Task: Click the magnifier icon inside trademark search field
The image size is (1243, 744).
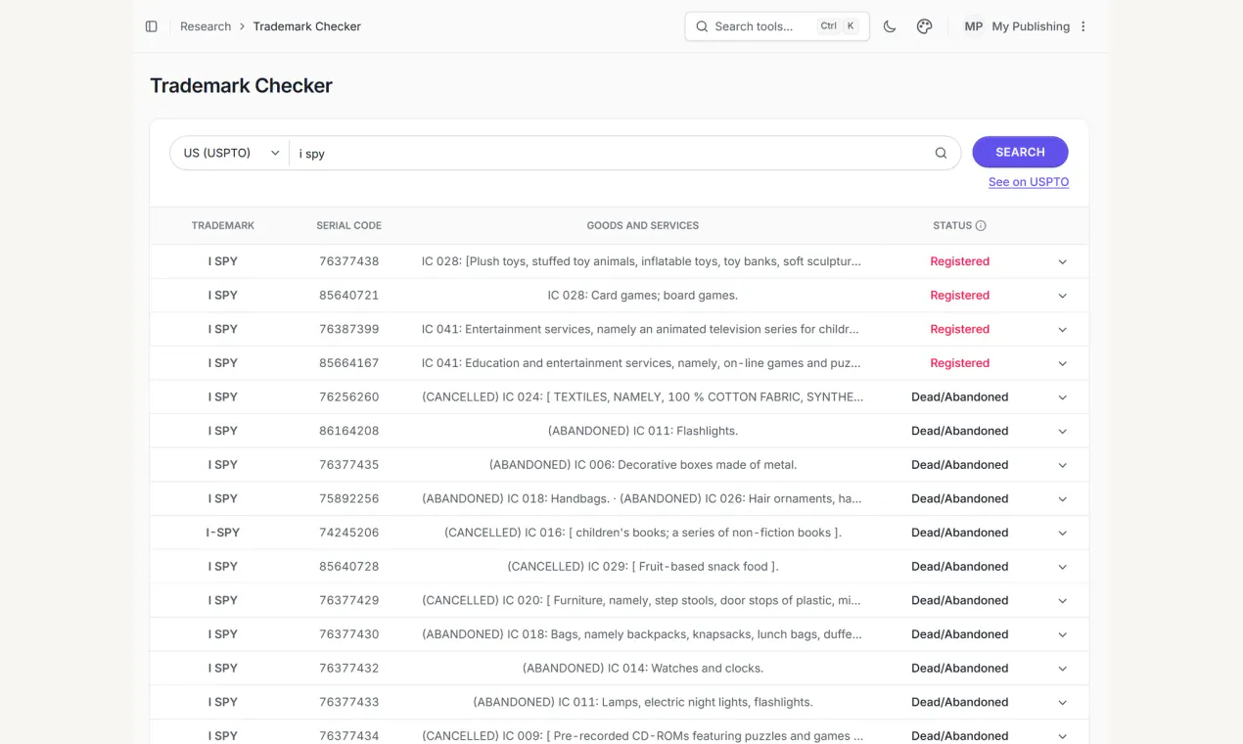Action: (941, 153)
